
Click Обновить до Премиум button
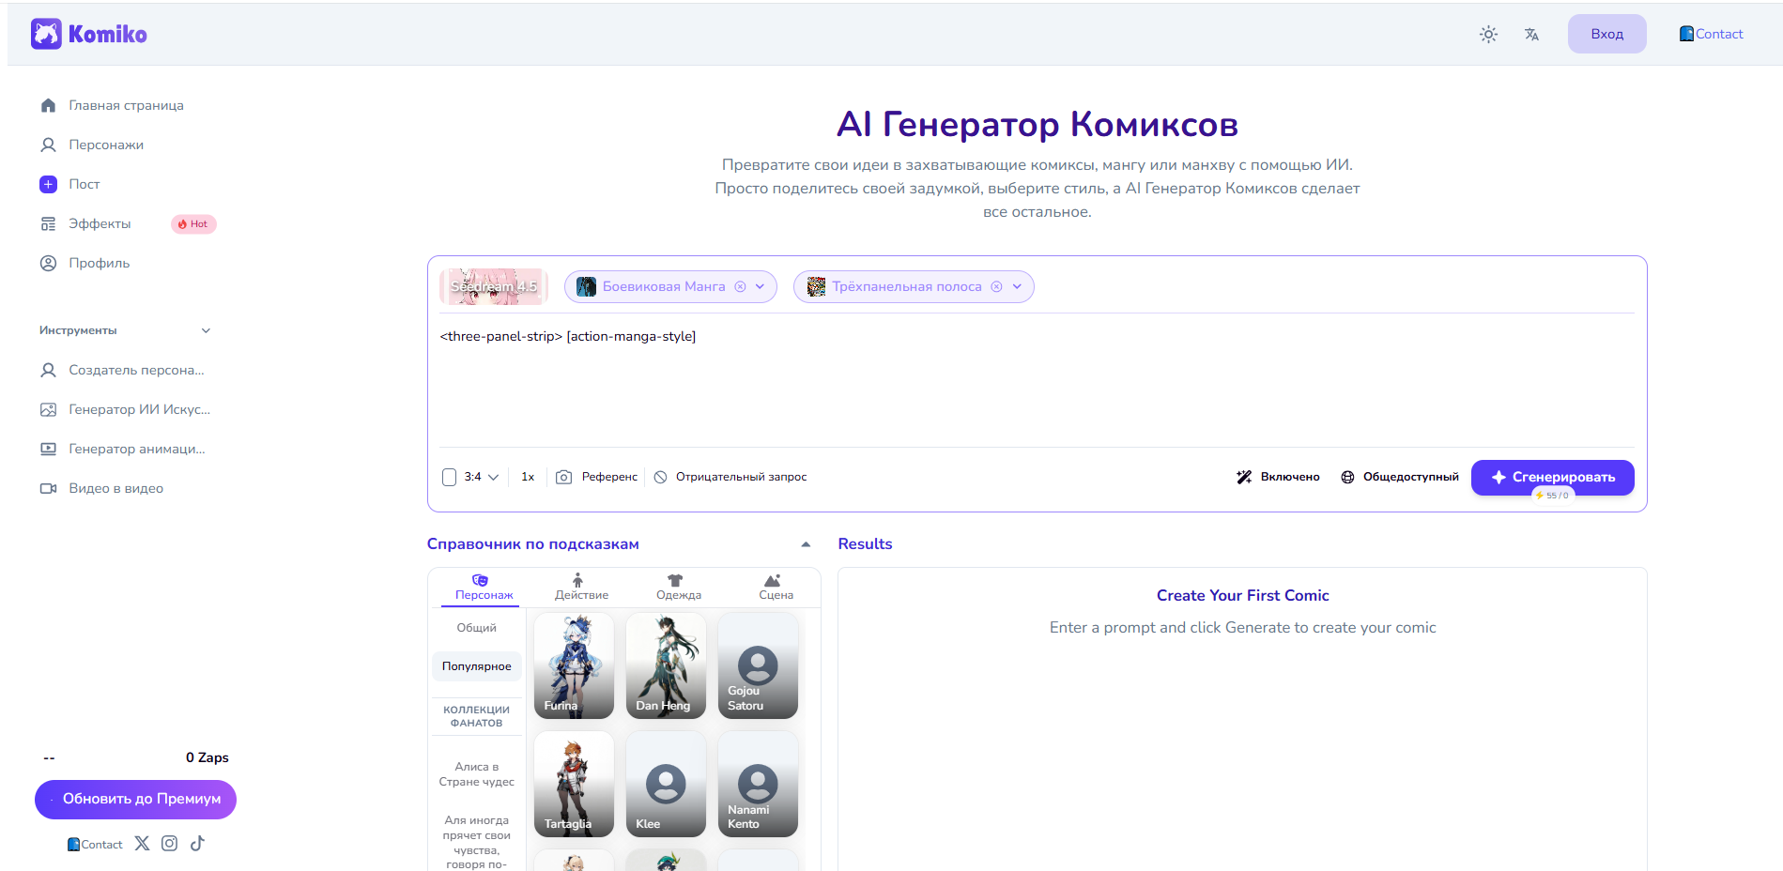[x=135, y=800]
